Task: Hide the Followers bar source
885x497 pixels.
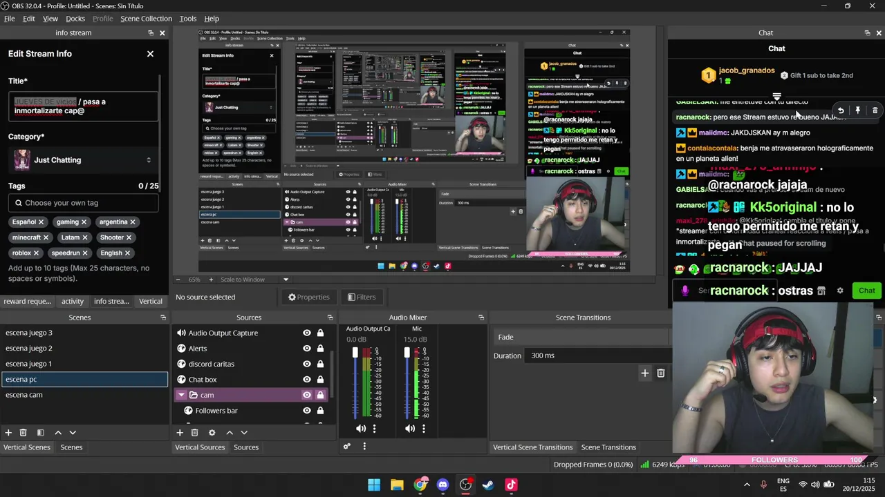Action: pos(307,411)
